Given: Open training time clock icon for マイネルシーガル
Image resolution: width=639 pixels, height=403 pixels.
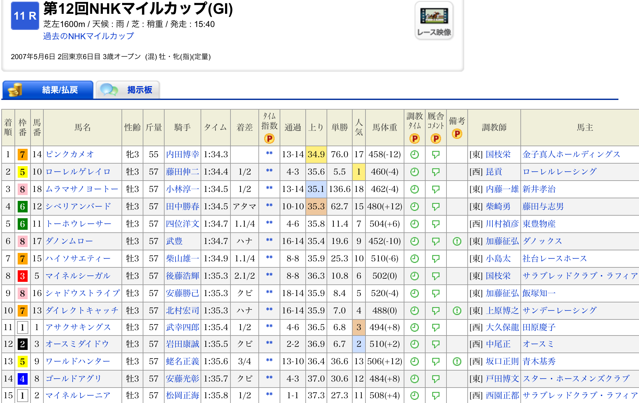Looking at the screenshot, I should [x=415, y=276].
